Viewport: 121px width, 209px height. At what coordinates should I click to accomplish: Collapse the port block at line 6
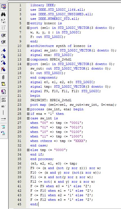coord(28,28)
